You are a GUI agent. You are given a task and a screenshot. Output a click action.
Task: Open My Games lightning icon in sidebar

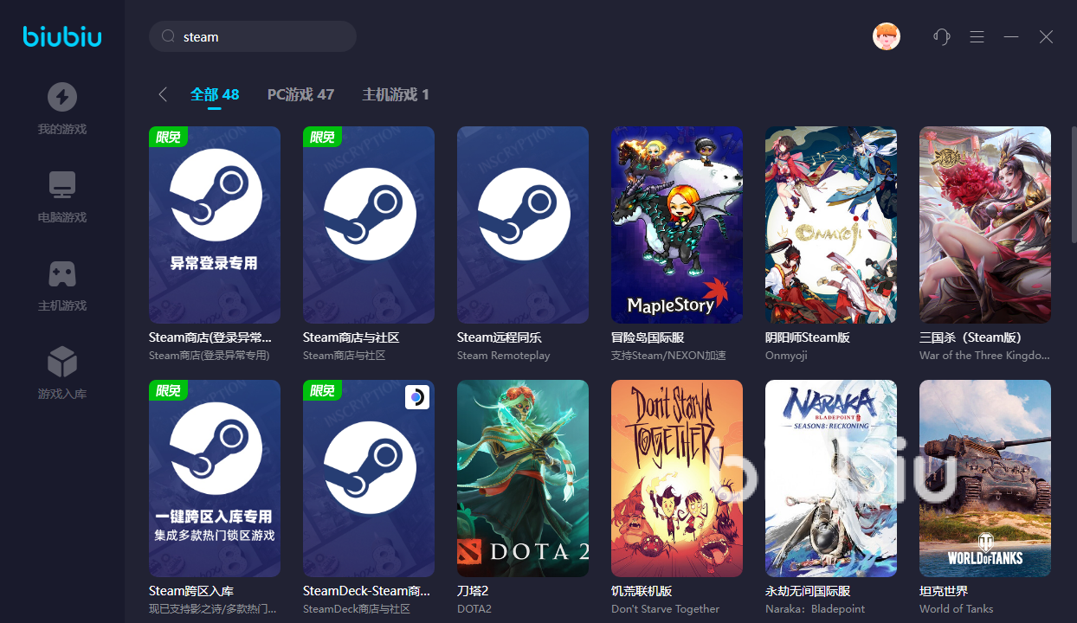click(x=61, y=97)
